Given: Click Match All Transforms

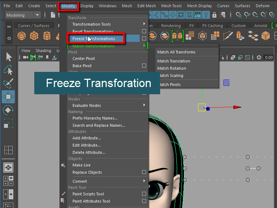Looking at the screenshot, I should (176, 52).
